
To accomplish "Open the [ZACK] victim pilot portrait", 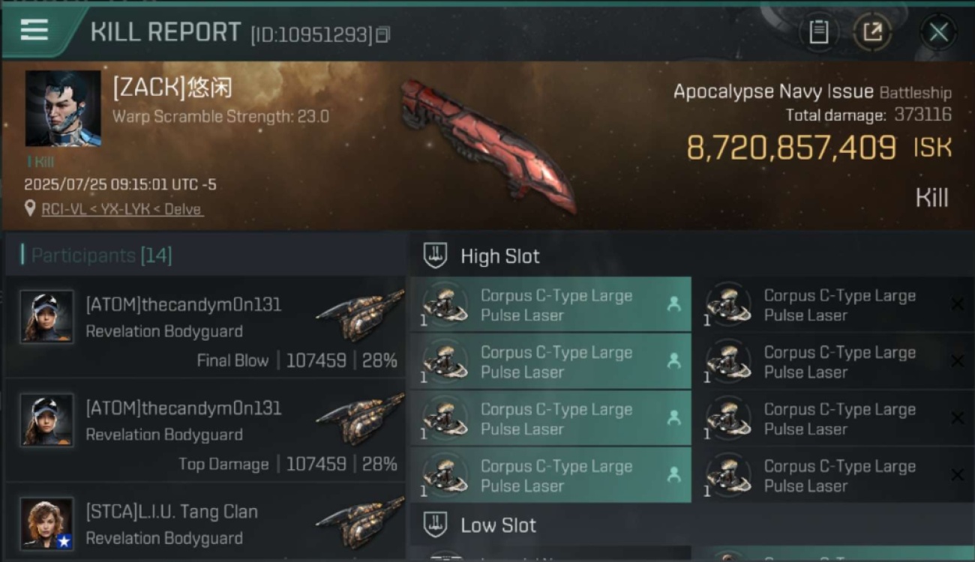I will 63,109.
